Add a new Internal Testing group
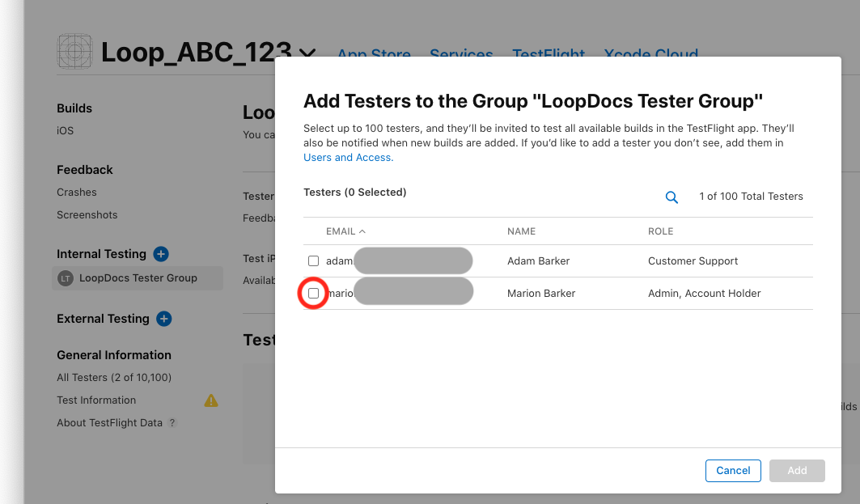The image size is (860, 504). click(x=161, y=254)
